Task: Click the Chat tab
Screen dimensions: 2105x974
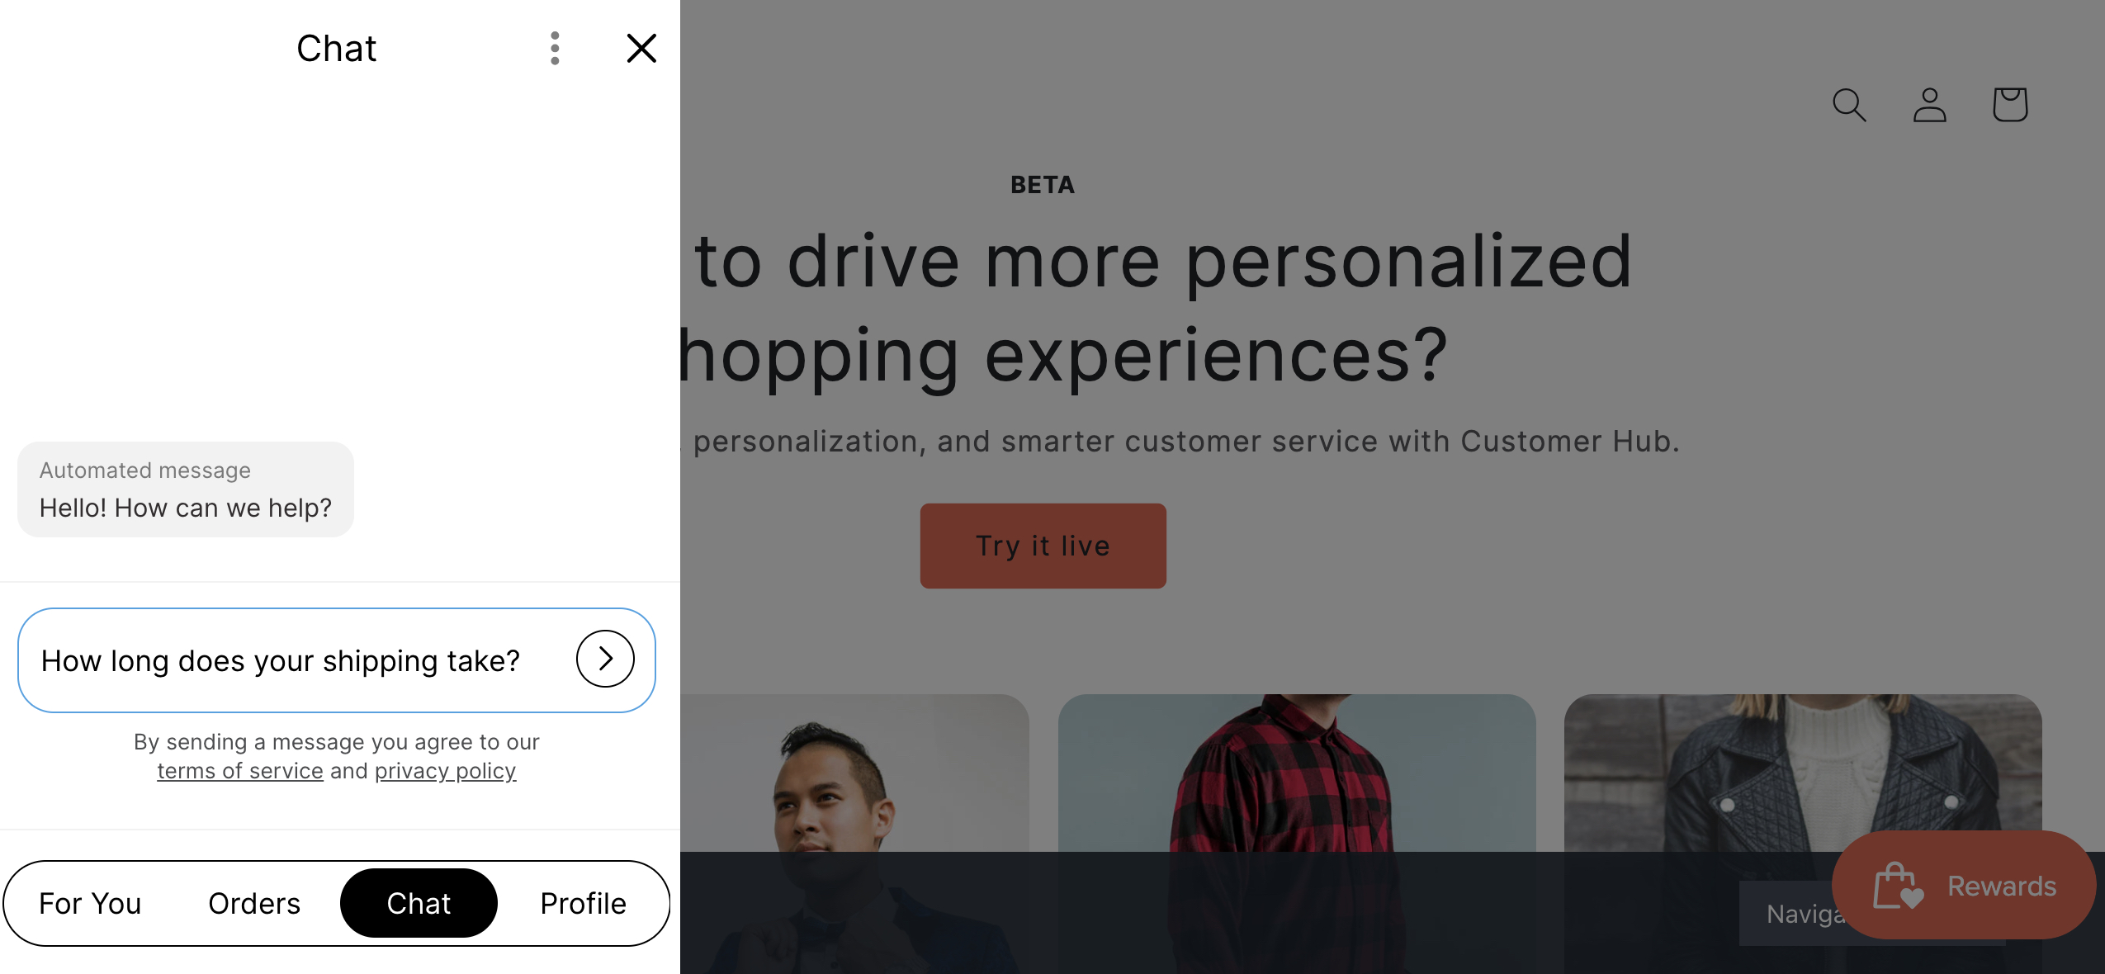Action: [418, 901]
